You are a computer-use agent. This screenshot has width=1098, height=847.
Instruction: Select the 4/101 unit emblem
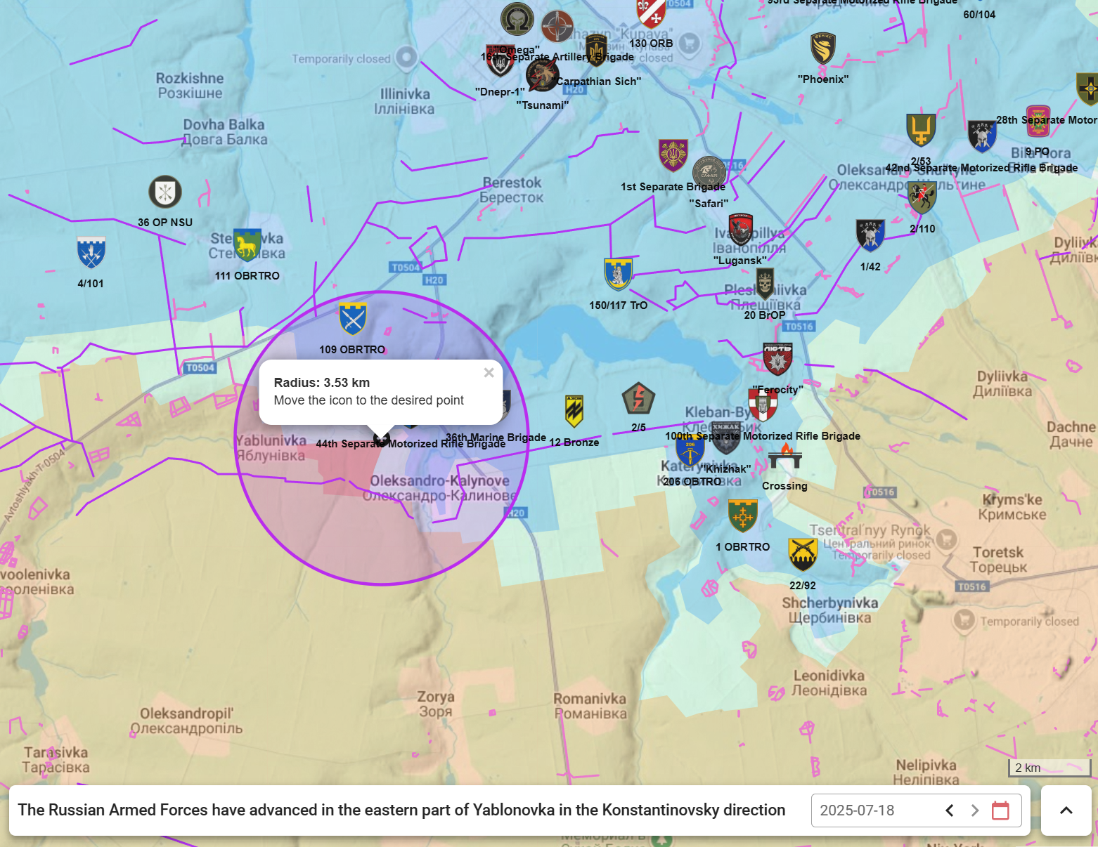(91, 253)
